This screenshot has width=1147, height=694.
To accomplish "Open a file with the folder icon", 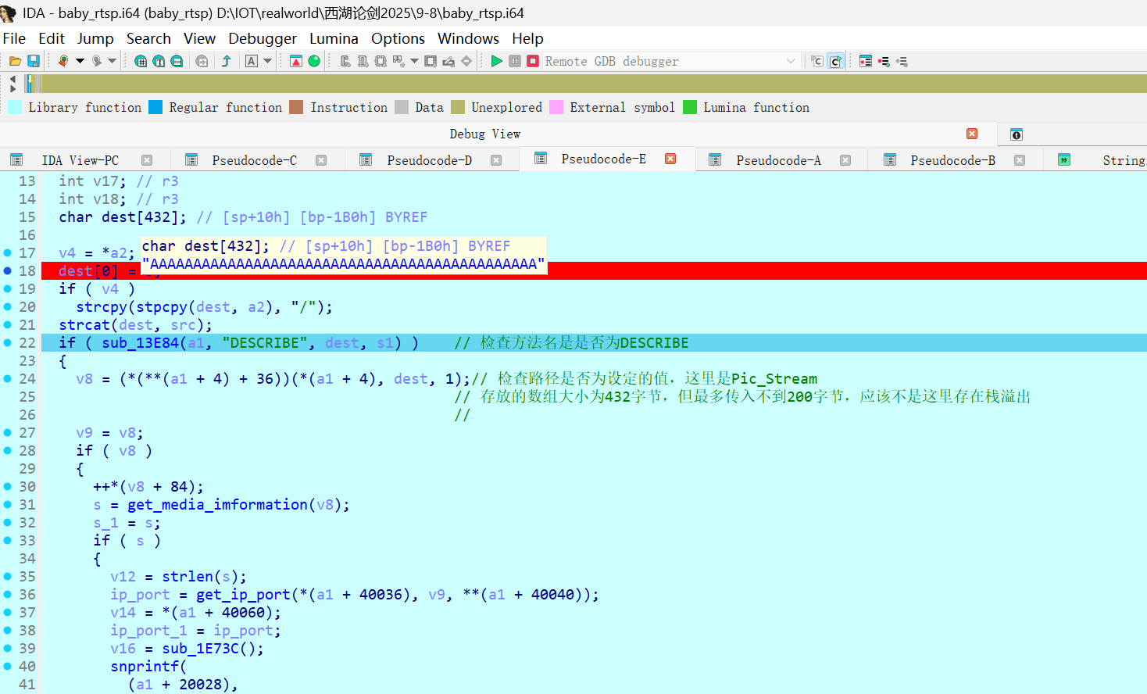I will [15, 61].
